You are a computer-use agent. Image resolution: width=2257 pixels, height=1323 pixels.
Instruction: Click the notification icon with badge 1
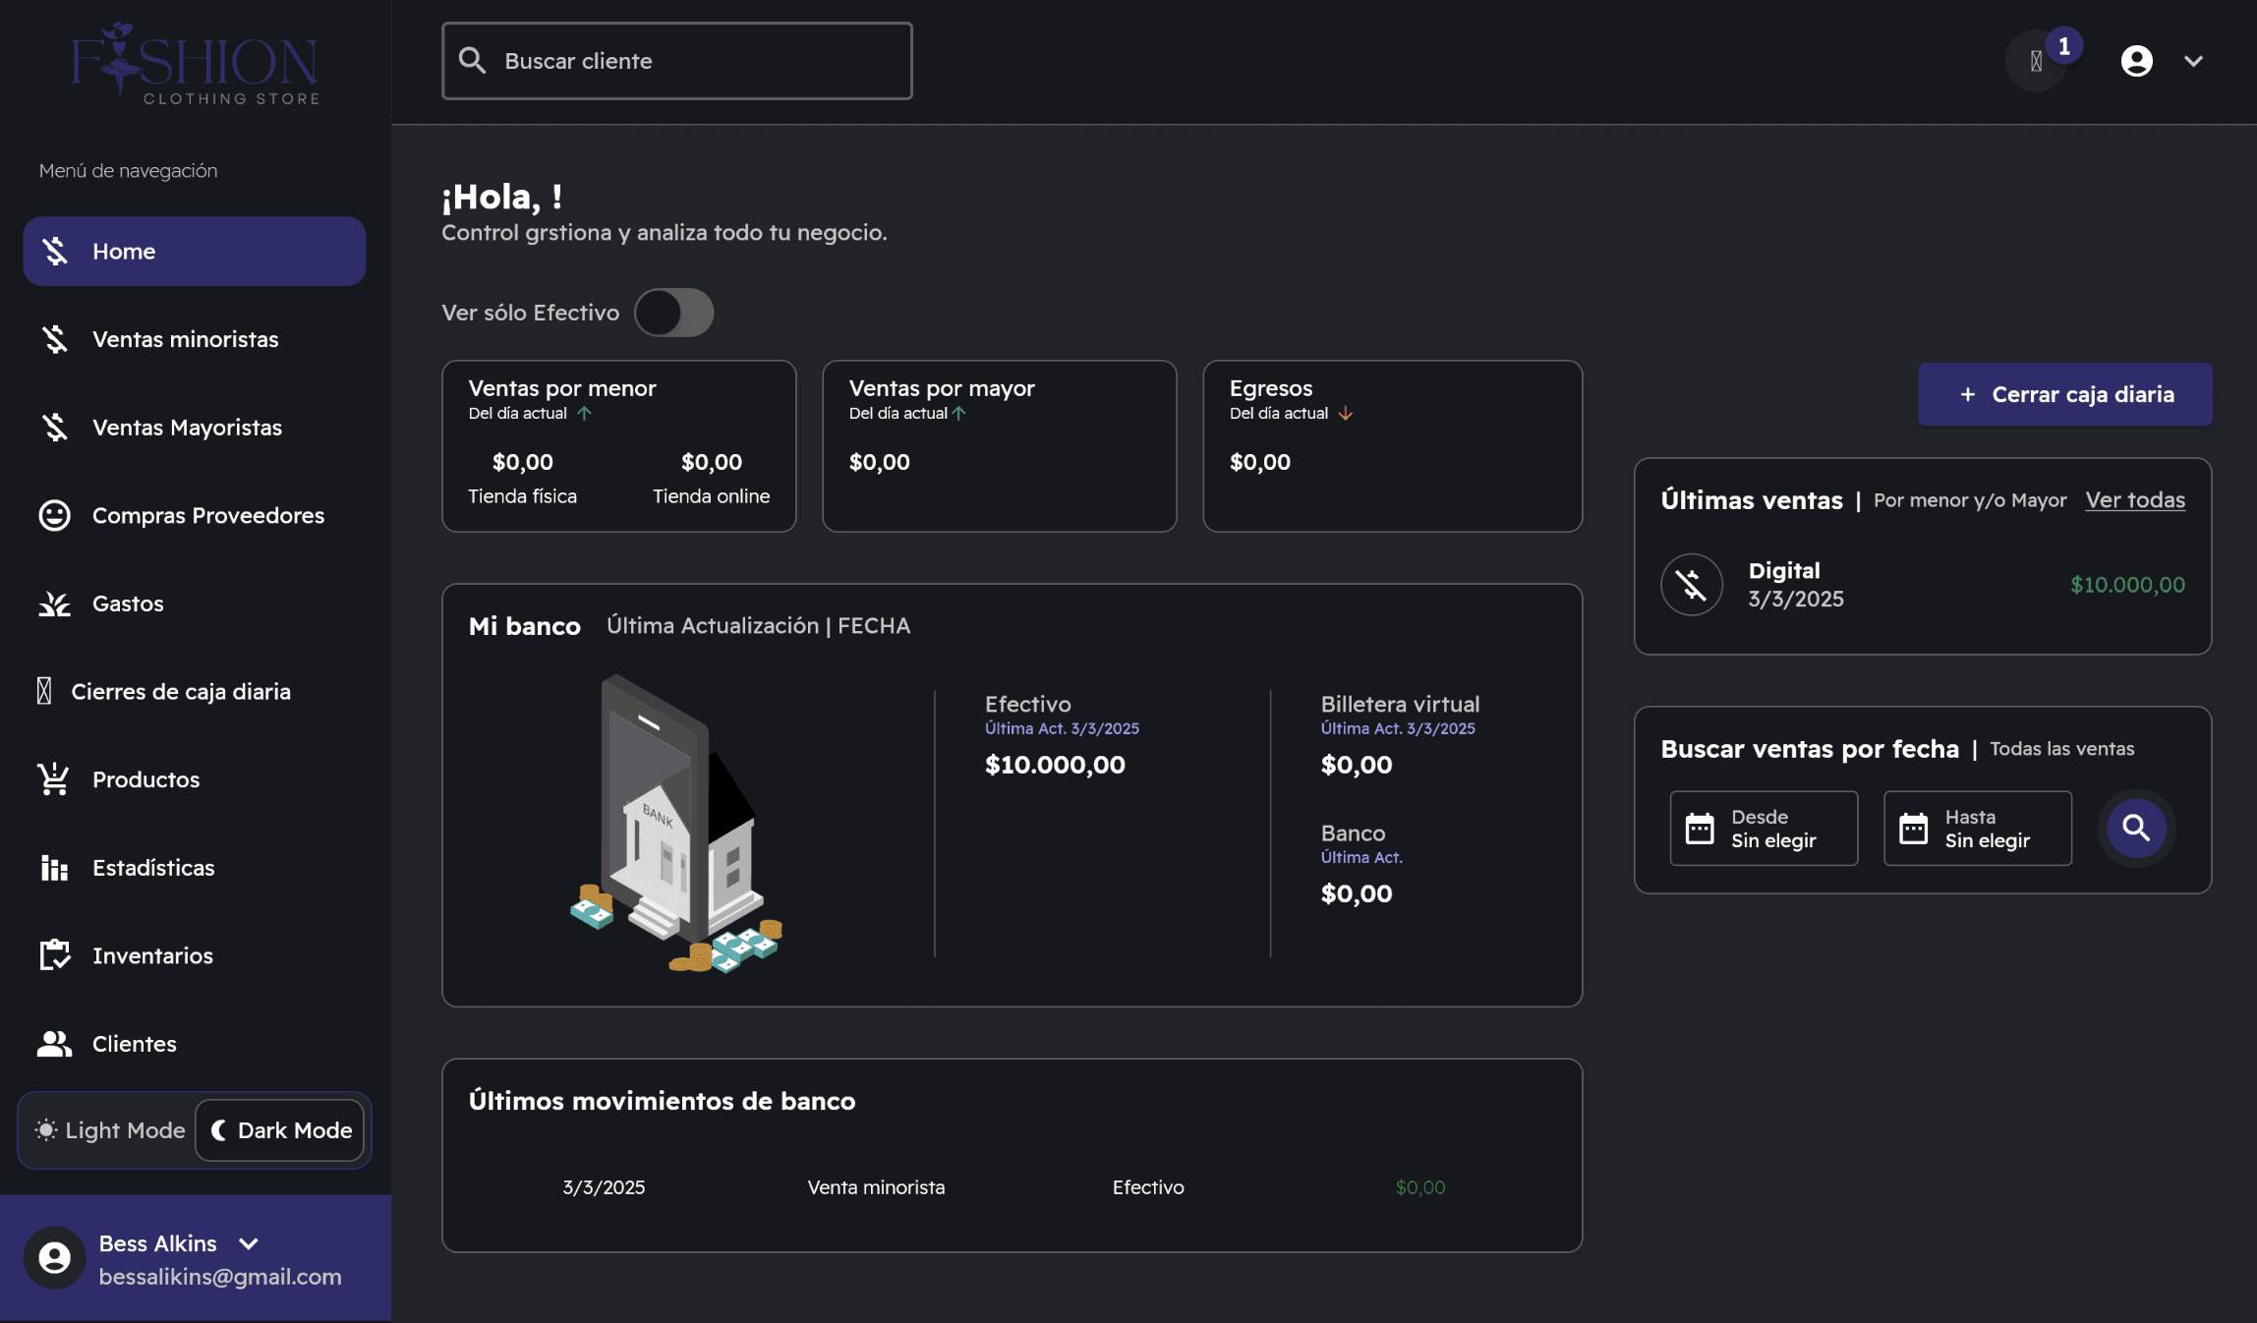pyautogui.click(x=2038, y=61)
